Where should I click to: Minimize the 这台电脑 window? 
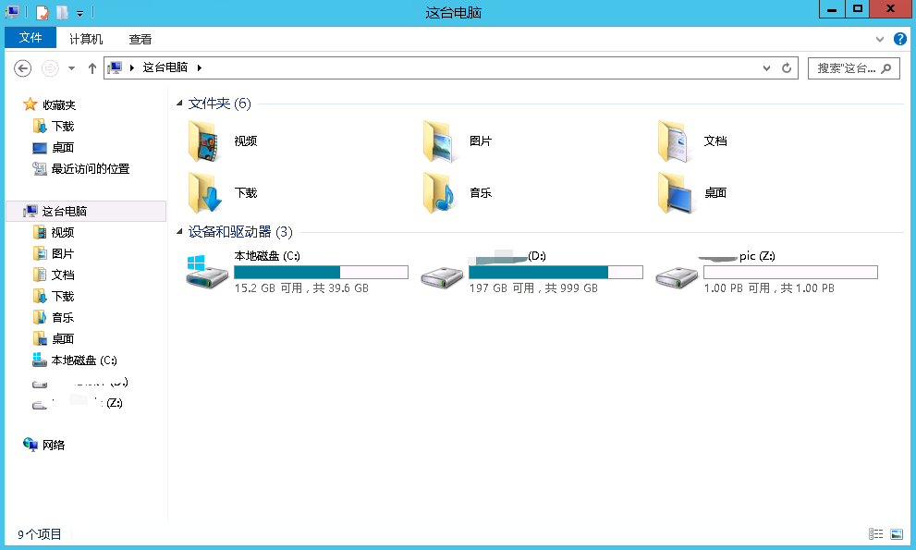tap(832, 8)
